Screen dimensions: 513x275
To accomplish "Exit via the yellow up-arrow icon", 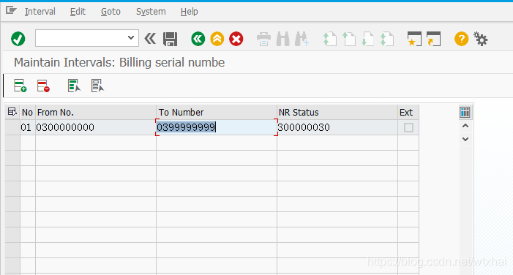I will coord(217,39).
